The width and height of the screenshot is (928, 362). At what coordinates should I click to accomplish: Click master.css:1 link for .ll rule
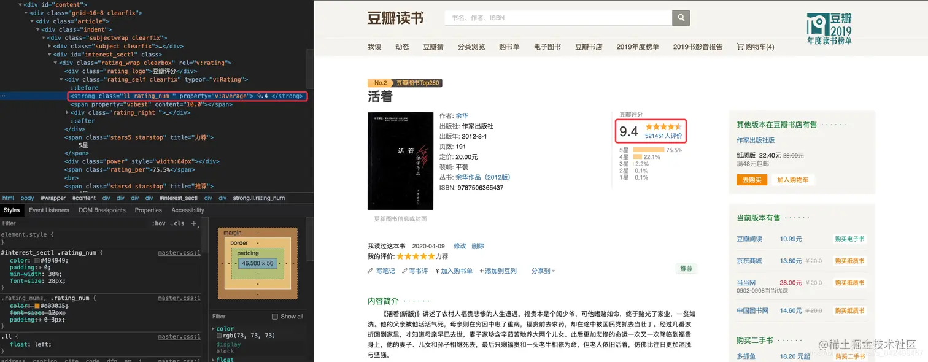pos(179,336)
